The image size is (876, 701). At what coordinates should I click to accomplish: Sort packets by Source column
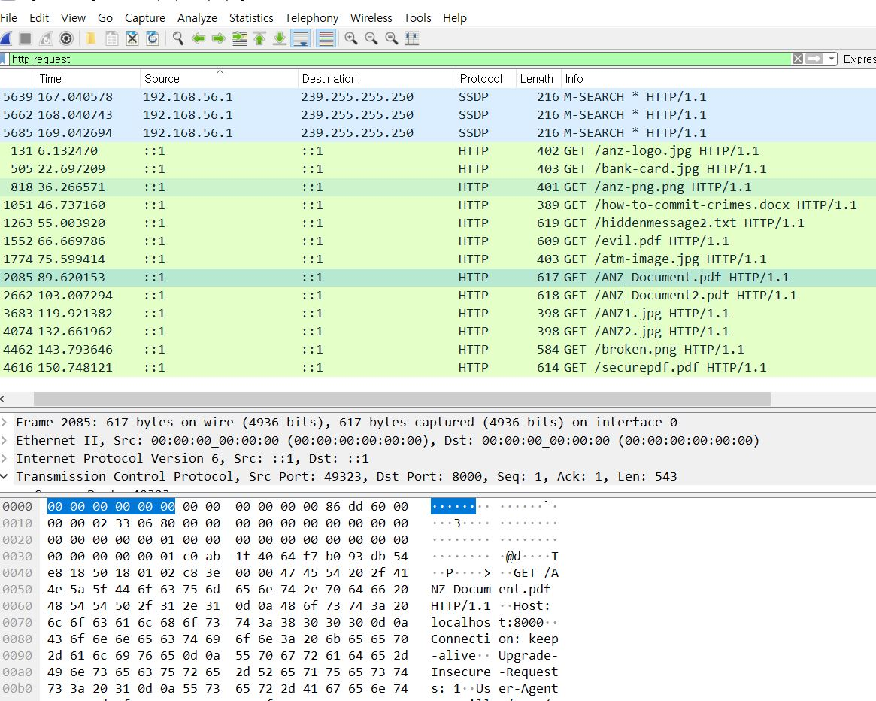[219, 79]
